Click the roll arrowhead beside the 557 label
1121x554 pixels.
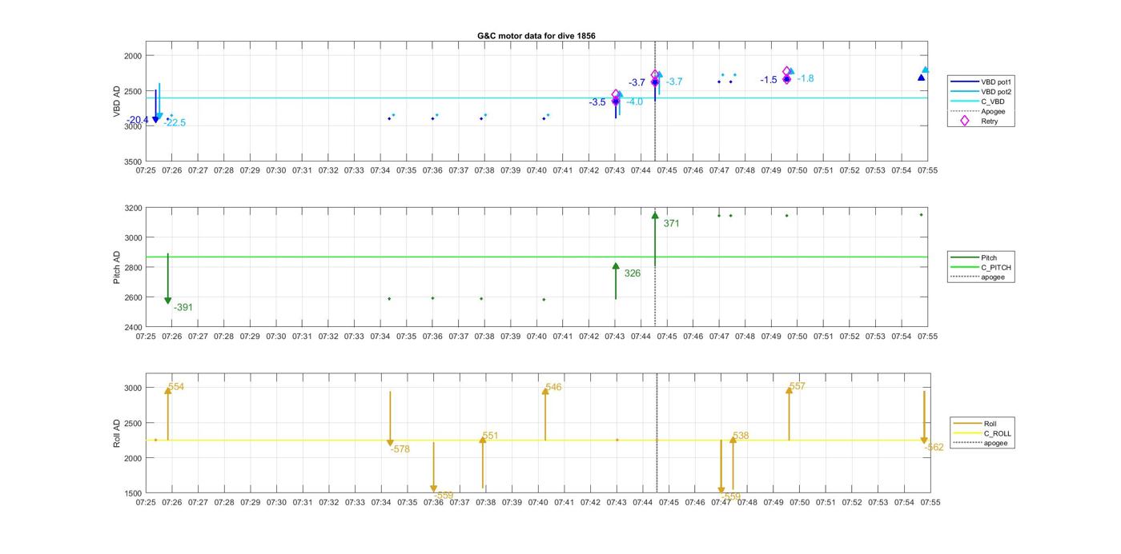pos(789,390)
